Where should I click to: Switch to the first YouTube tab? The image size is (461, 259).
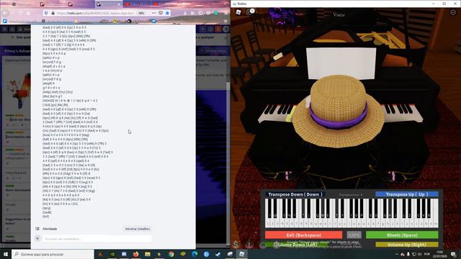[x=137, y=4]
